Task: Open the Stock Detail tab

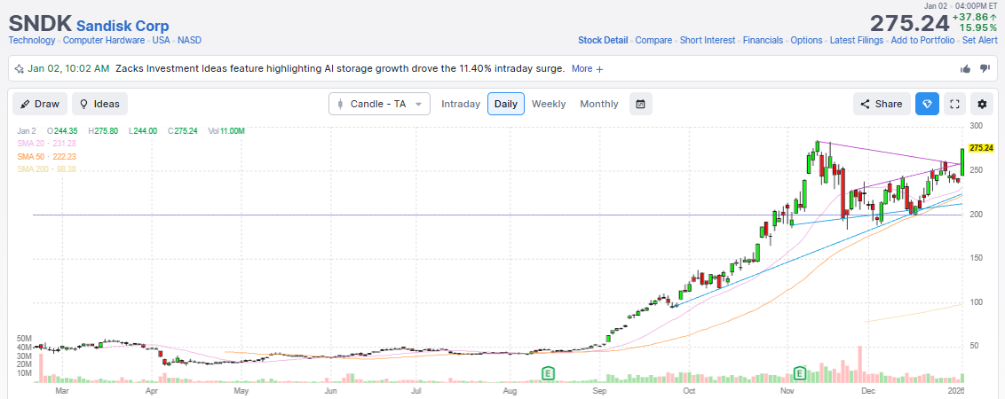Action: (x=603, y=40)
